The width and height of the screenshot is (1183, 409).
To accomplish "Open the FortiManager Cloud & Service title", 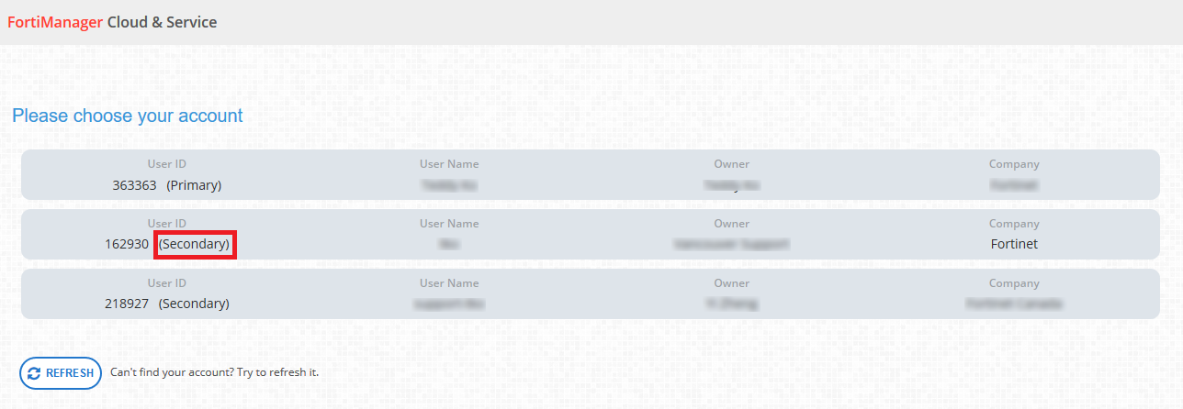I will [112, 22].
